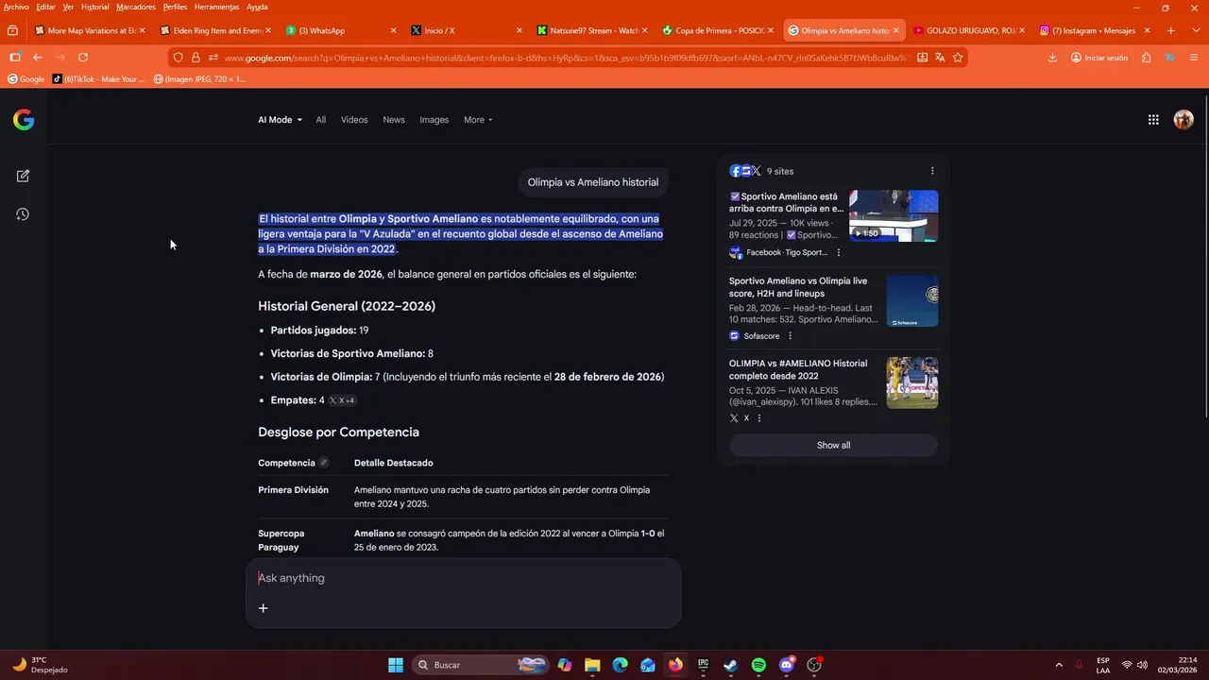Click the Ask anything input field
The image size is (1209, 680).
[463, 578]
